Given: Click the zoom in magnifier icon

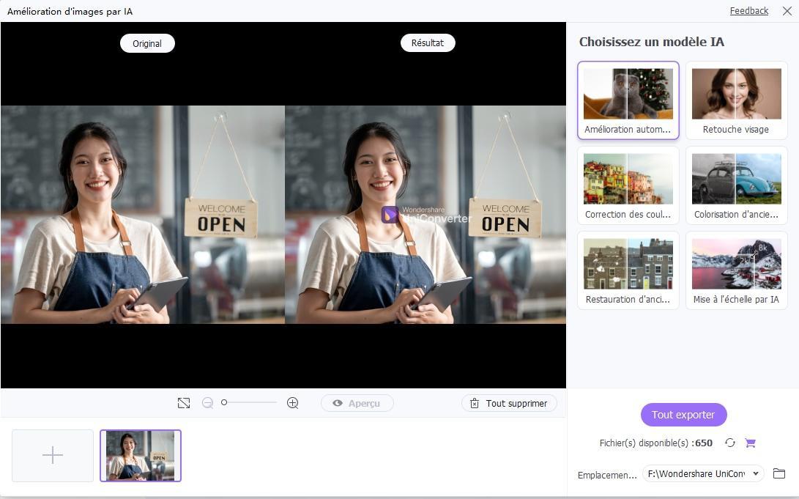Looking at the screenshot, I should (x=292, y=403).
